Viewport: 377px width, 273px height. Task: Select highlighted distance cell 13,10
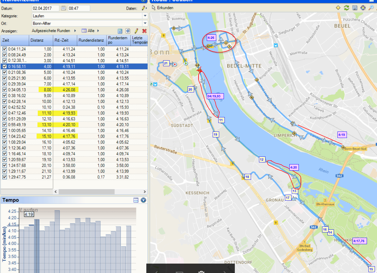coord(45,125)
